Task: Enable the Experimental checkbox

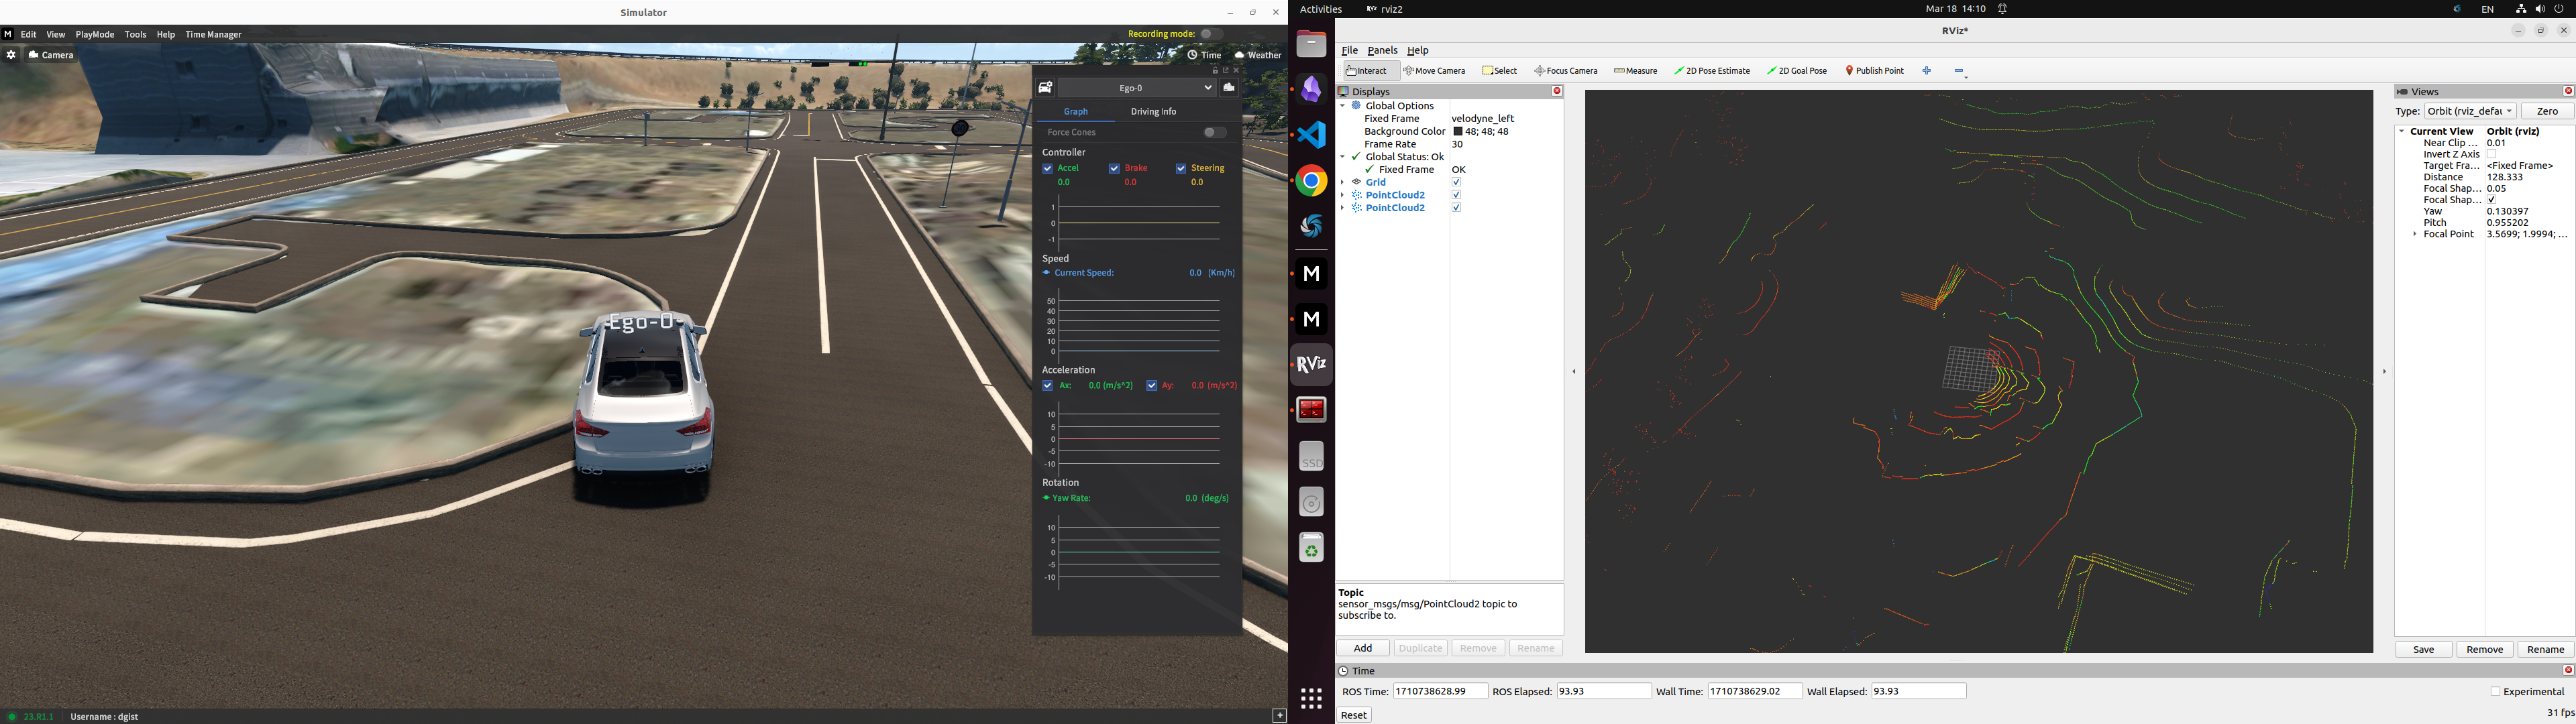Action: click(2495, 692)
